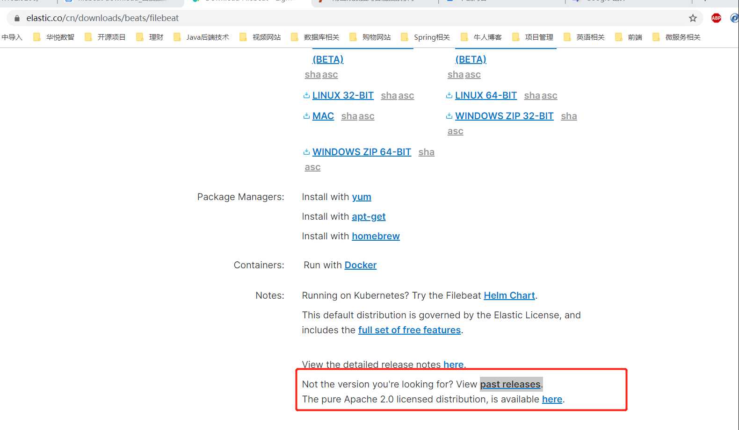Image resolution: width=739 pixels, height=430 pixels.
Task: Open the 购物网站 bookmark folder
Action: tap(370, 37)
